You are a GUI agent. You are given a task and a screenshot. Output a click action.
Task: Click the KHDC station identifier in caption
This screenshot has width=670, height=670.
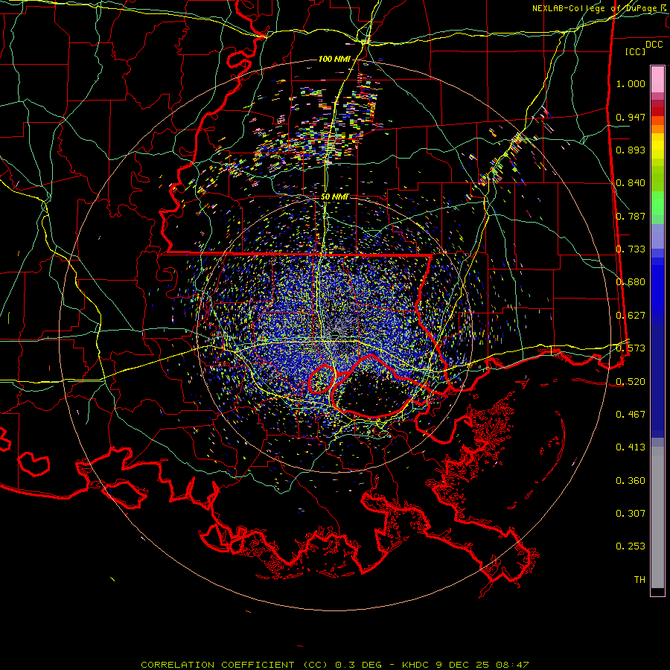[x=416, y=665]
